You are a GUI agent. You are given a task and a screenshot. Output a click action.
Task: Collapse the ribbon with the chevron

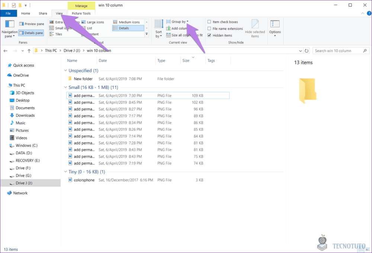pos(362,13)
